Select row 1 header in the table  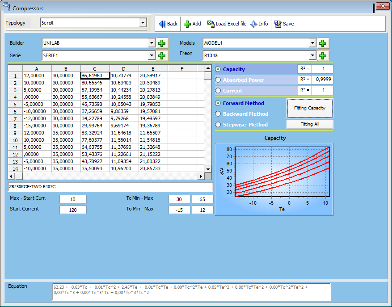(15, 76)
